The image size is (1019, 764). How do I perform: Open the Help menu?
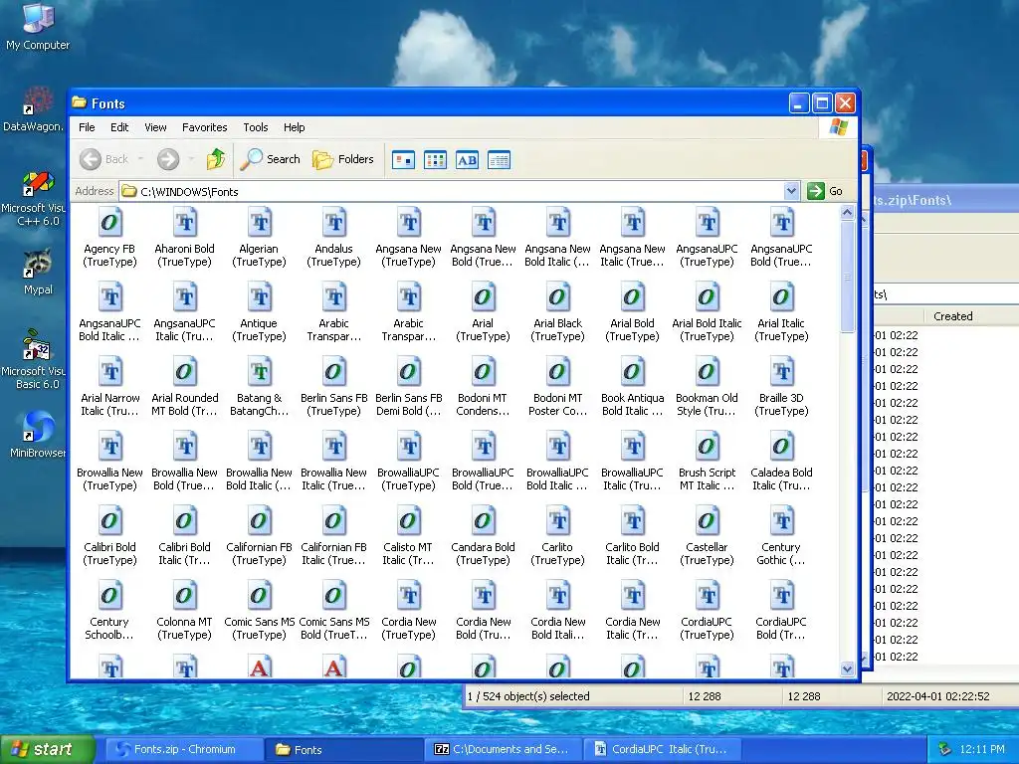tap(294, 127)
